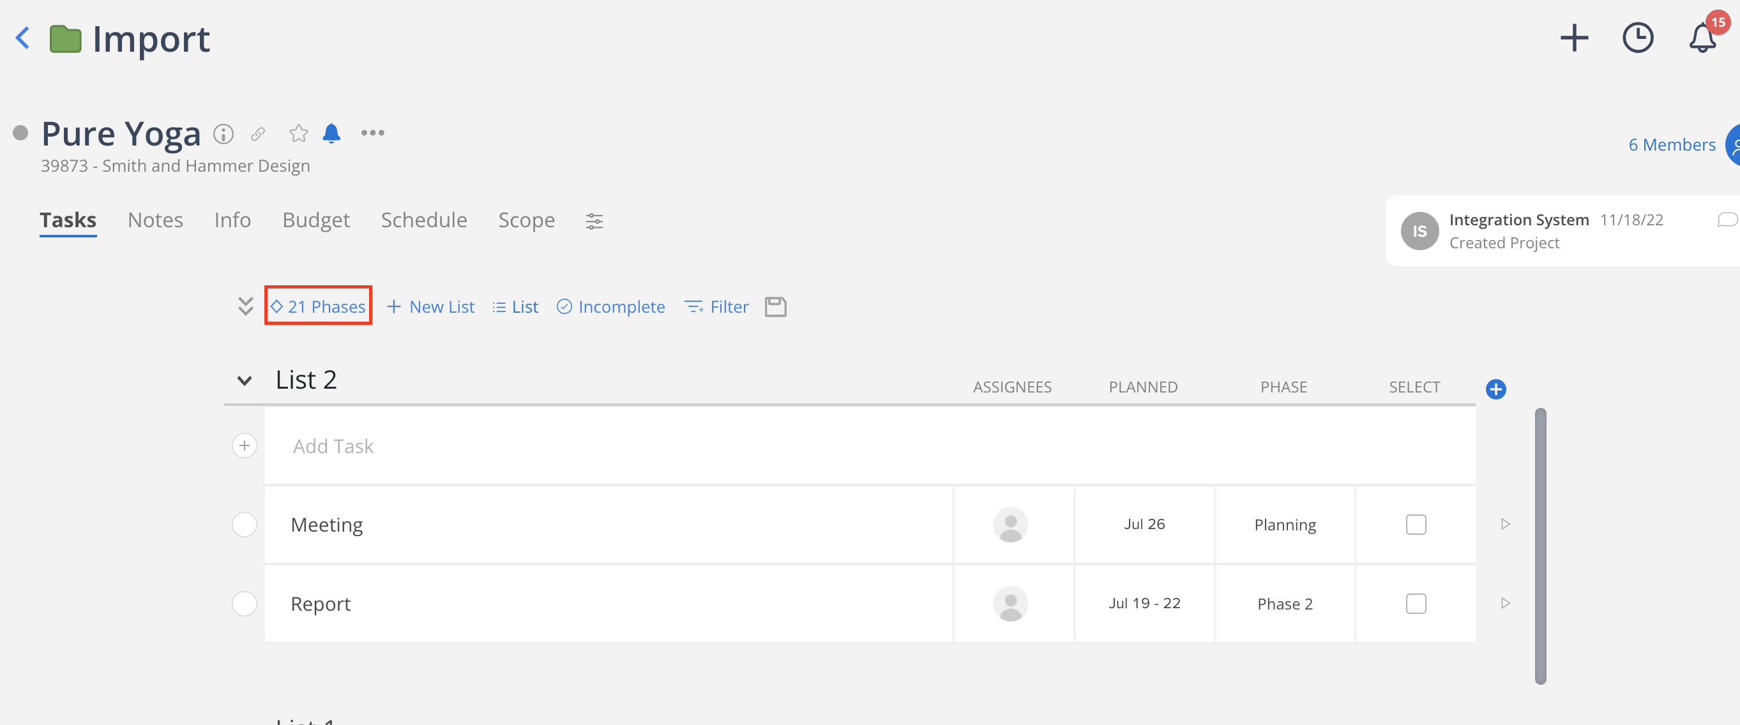Check the select checkbox for Meeting

tap(1416, 525)
